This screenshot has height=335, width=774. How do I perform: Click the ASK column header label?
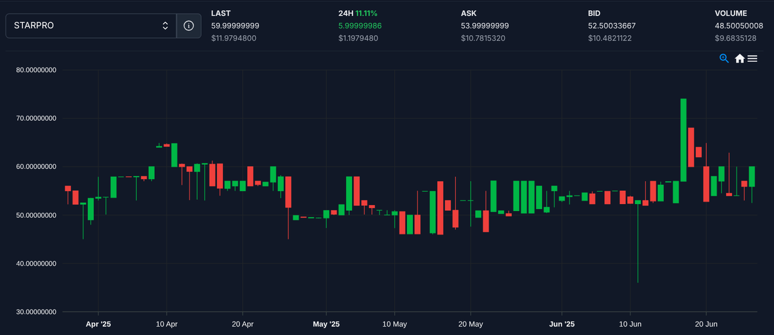[469, 13]
